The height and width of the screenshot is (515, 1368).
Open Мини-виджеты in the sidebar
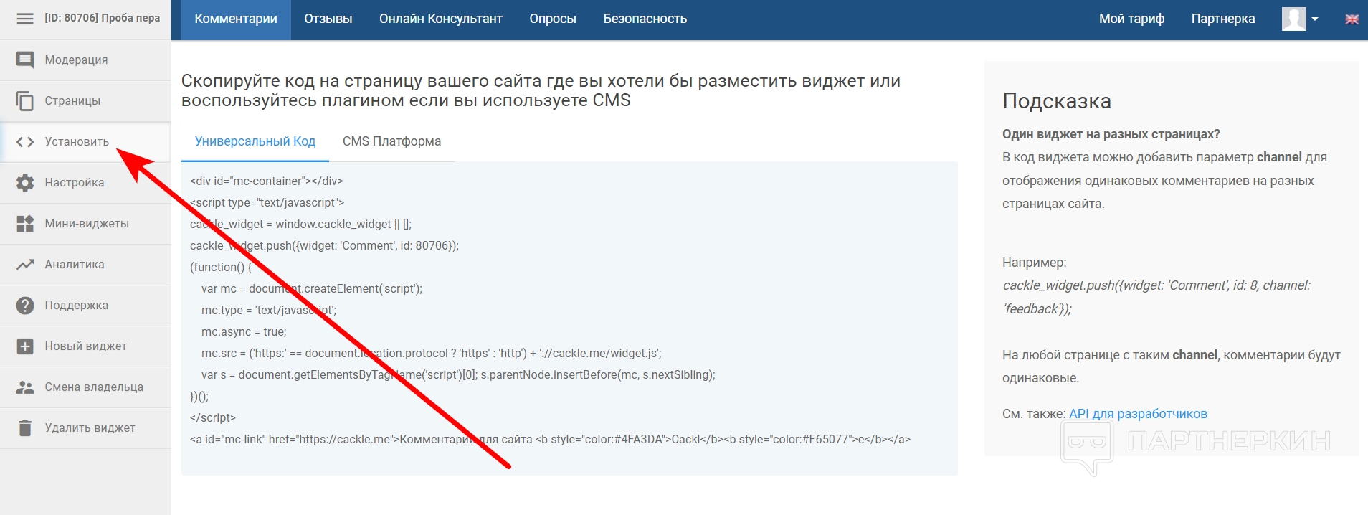85,224
